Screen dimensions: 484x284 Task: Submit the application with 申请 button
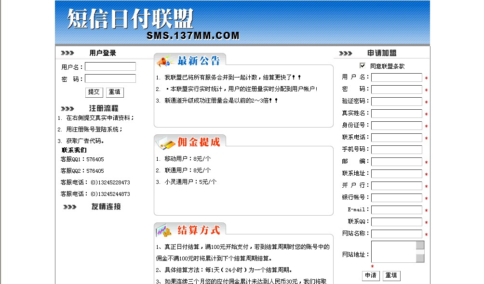(x=370, y=276)
